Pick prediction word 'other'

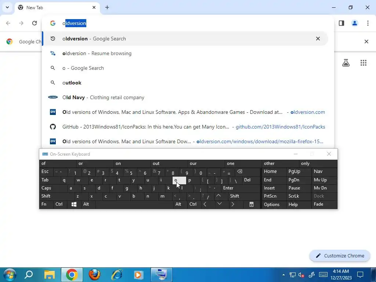280,163
